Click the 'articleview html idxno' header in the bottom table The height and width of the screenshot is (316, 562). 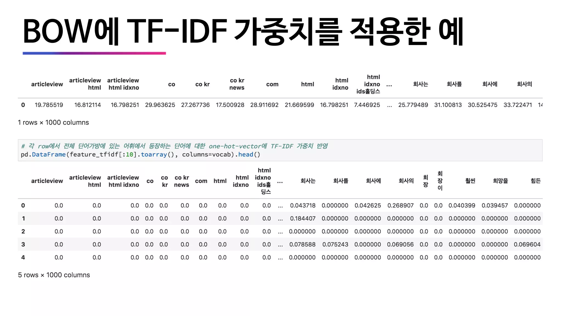coord(123,181)
